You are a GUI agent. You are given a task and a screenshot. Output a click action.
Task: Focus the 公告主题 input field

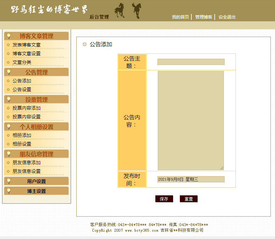point(191,62)
